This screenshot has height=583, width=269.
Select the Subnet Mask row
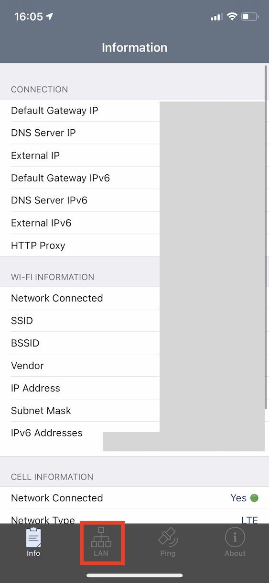134,411
